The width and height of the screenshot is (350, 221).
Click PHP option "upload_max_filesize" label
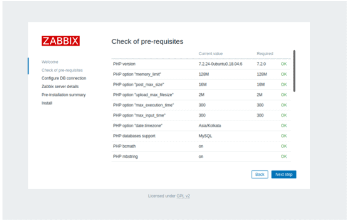[143, 95]
